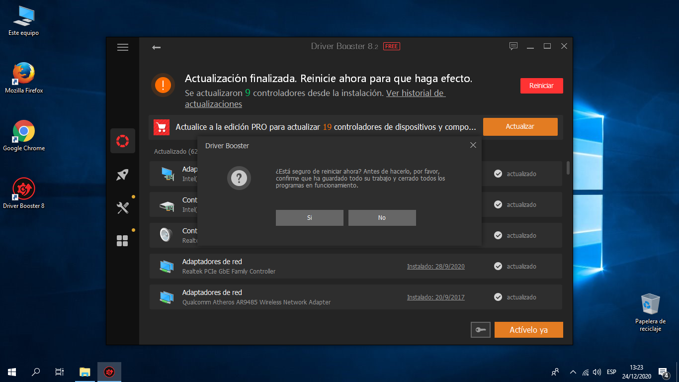This screenshot has width=679, height=382.
Task: Confirm restart with Sí button
Action: (310, 218)
